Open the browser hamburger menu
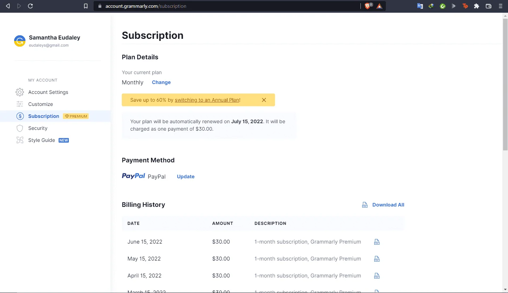Screen dimensions: 508x293 tap(500, 6)
